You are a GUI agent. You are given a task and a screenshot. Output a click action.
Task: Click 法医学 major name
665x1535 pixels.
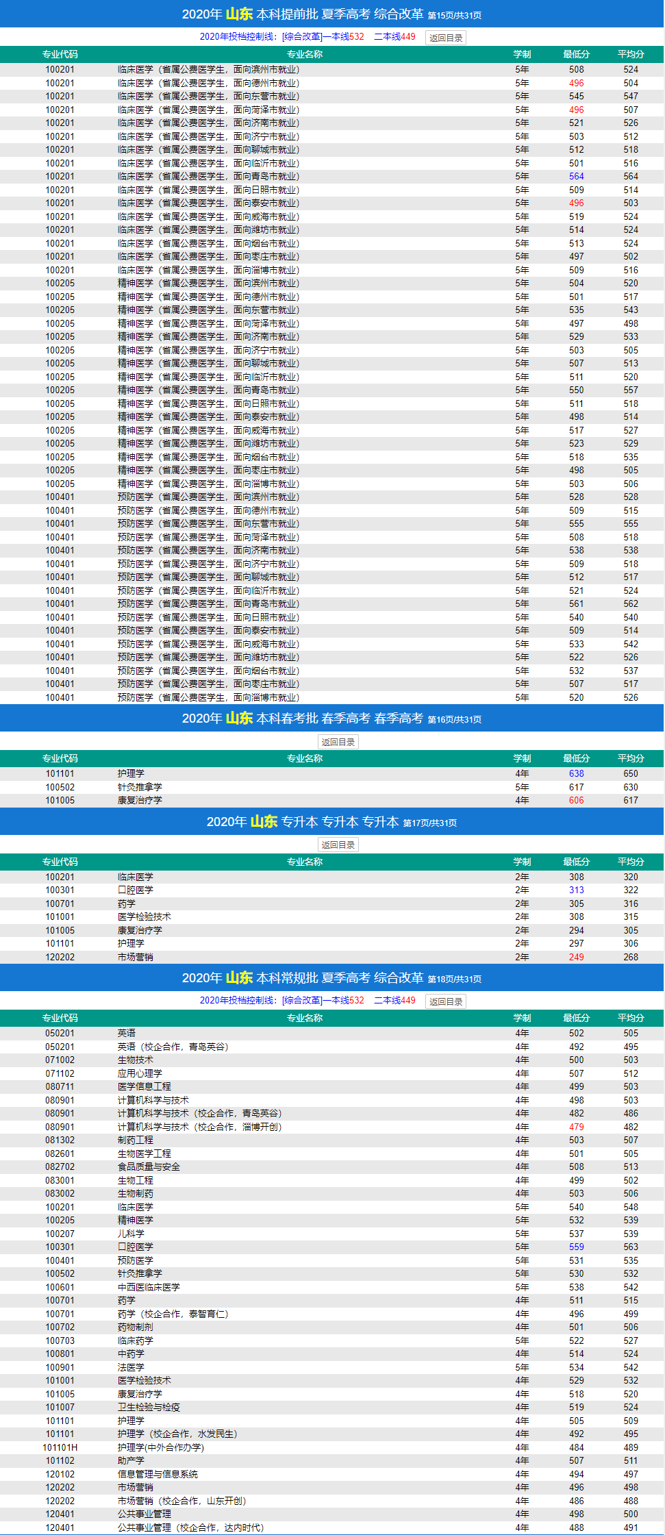(x=131, y=1367)
